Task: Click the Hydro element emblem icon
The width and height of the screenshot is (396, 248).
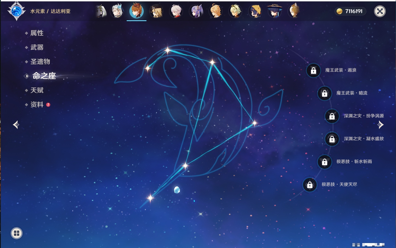Action: (x=16, y=11)
